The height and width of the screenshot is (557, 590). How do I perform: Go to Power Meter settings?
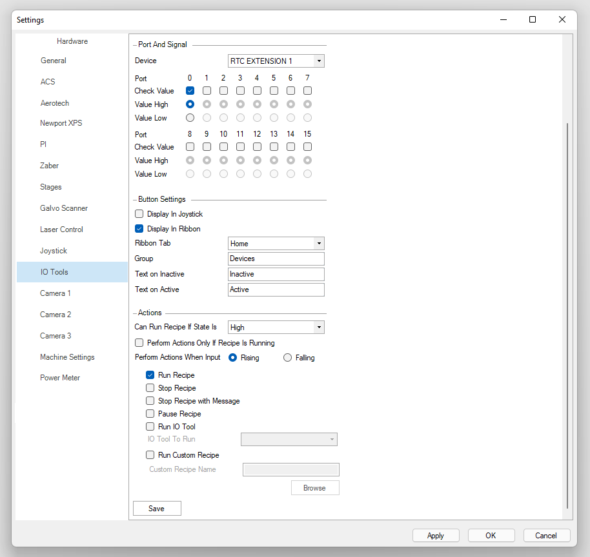tap(61, 378)
